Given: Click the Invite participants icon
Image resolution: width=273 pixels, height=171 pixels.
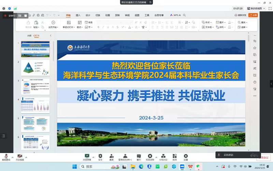Looking at the screenshot, I should (x=111, y=157).
